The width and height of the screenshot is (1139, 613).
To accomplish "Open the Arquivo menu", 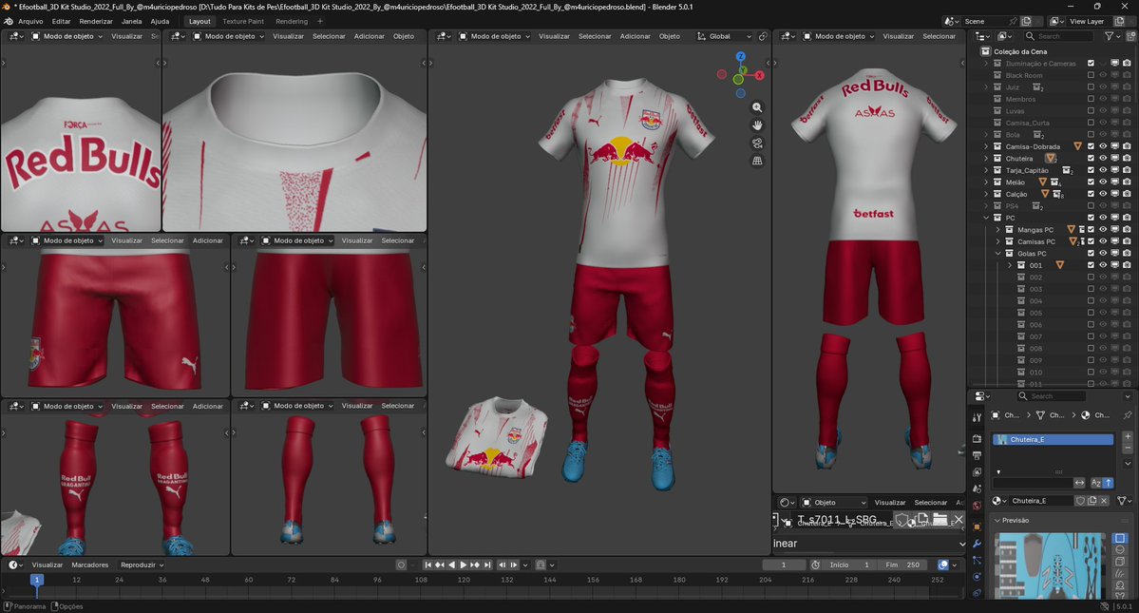I will point(30,21).
